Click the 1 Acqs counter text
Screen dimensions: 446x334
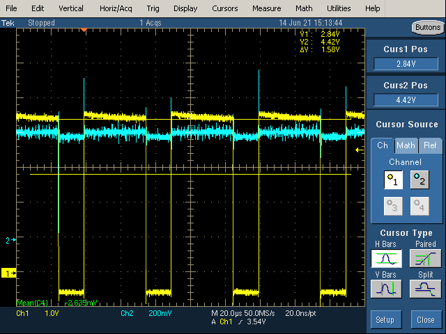pyautogui.click(x=151, y=23)
